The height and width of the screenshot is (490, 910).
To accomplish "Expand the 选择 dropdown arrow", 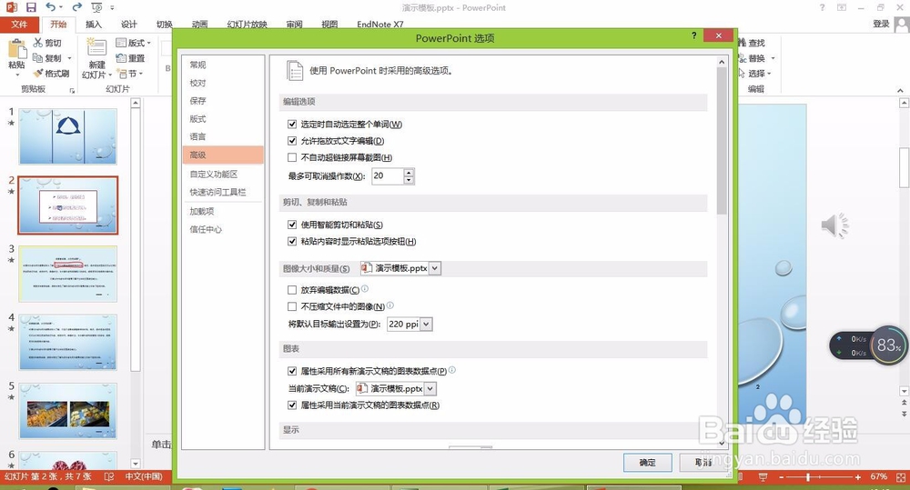I will (769, 74).
